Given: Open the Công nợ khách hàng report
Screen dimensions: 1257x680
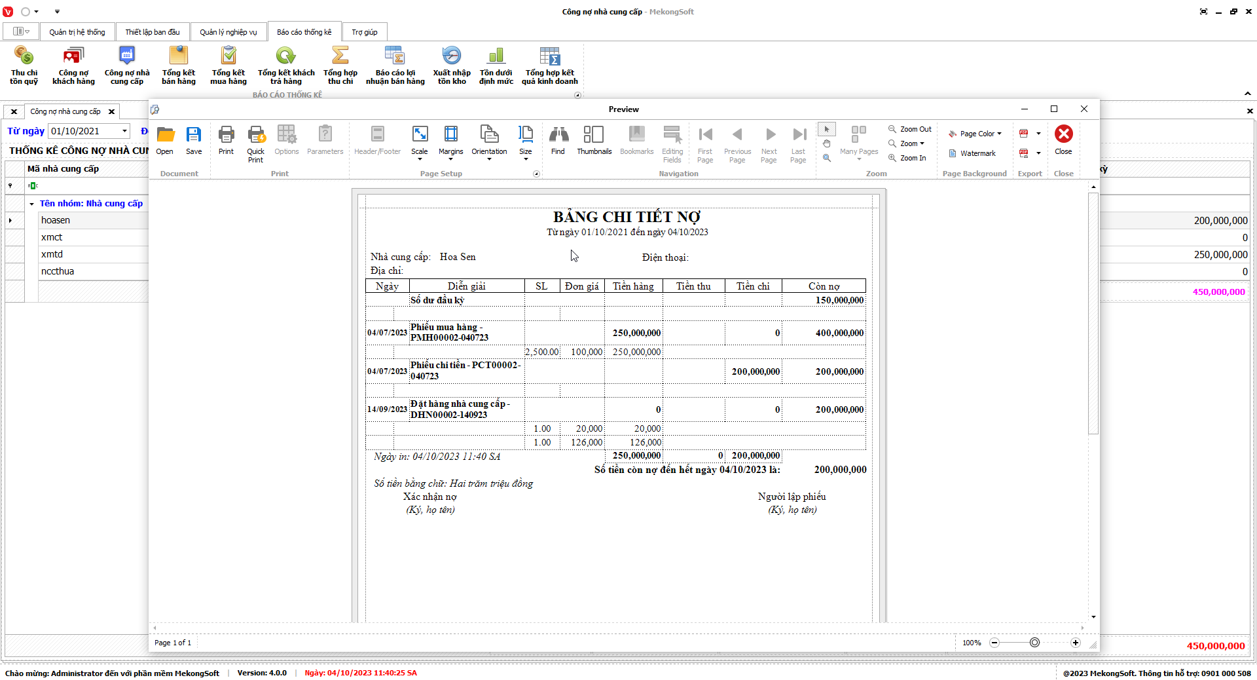Looking at the screenshot, I should pyautogui.click(x=73, y=66).
